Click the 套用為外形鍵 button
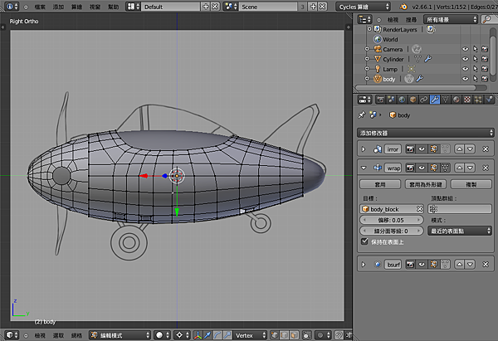The width and height of the screenshot is (498, 341). click(426, 184)
